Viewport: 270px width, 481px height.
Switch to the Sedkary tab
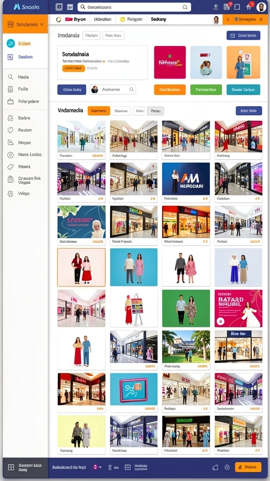coord(158,19)
